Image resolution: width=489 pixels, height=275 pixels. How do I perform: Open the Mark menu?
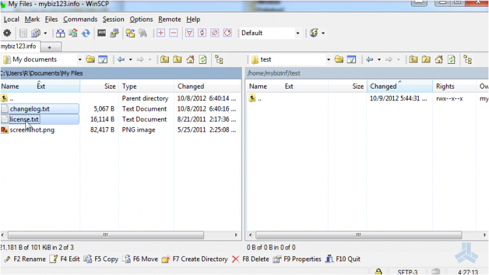click(x=32, y=20)
